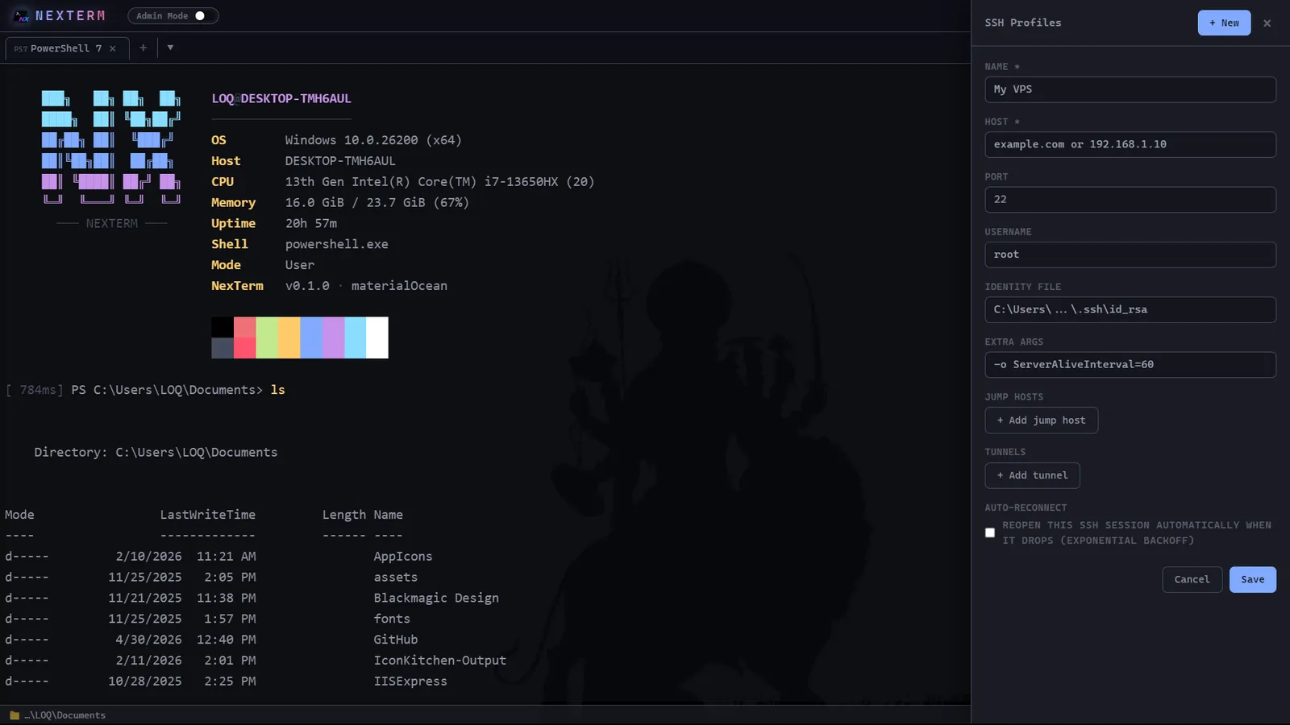Open a new terminal tab with plus
Viewport: 1290px width, 725px height.
(x=143, y=48)
